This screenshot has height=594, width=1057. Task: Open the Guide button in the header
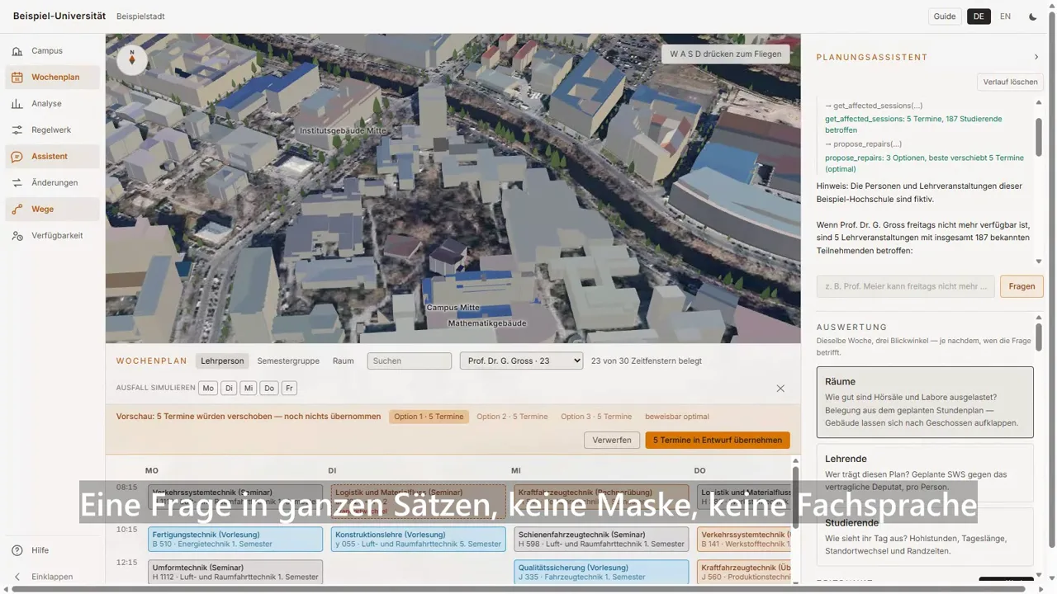tap(945, 16)
